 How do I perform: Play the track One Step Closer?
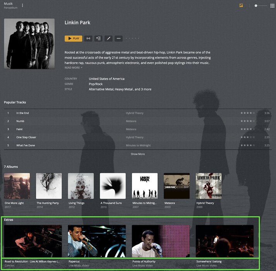click(x=26, y=137)
